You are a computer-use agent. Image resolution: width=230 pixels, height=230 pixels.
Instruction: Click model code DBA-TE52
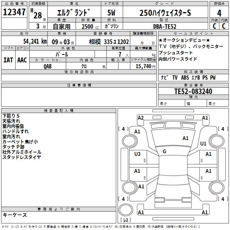pyautogui.click(x=164, y=26)
